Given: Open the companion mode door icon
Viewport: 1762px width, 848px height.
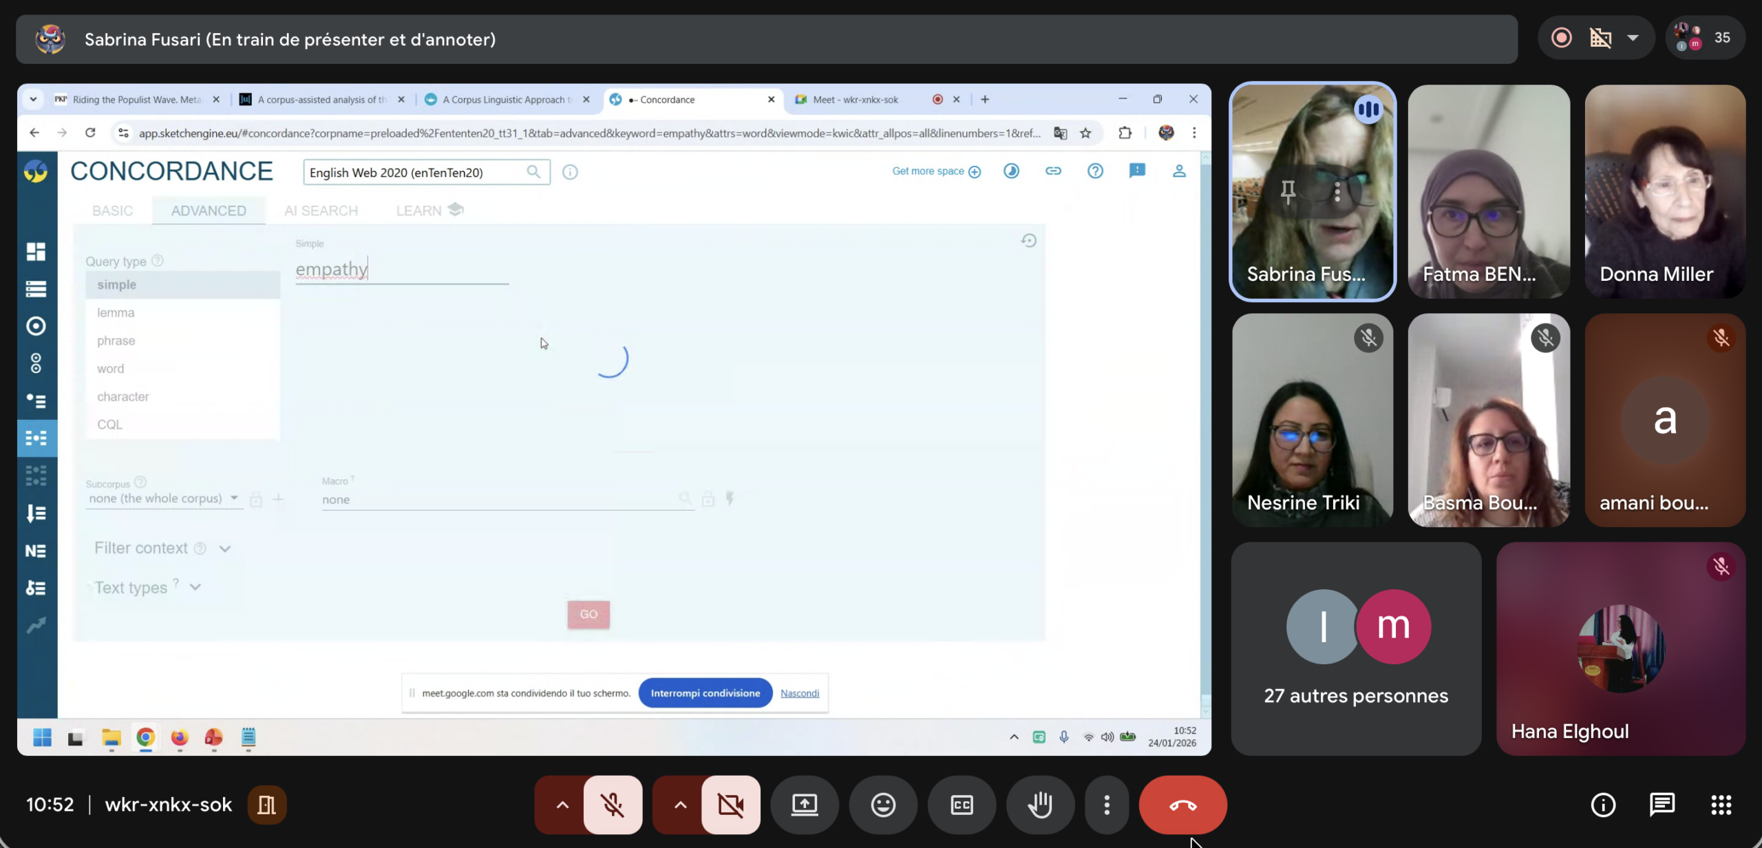Looking at the screenshot, I should pyautogui.click(x=266, y=805).
